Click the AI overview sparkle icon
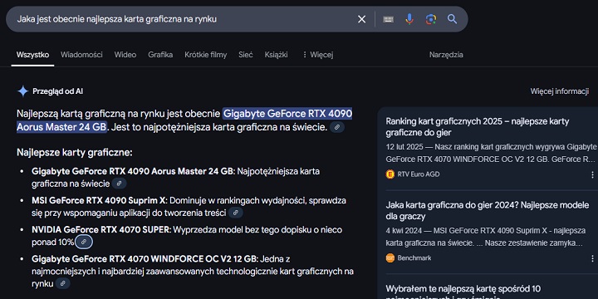 point(23,91)
